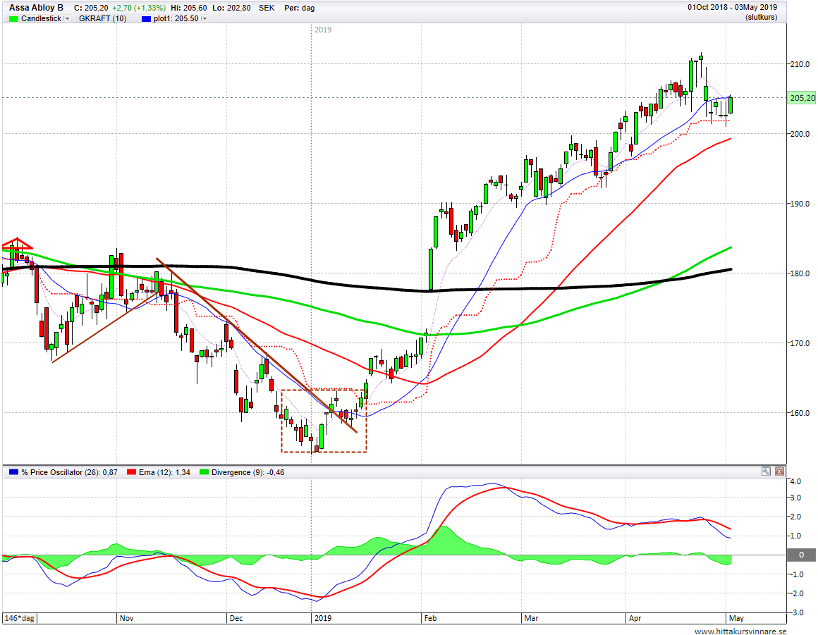Click the blue plot1 color swatch

[147, 19]
